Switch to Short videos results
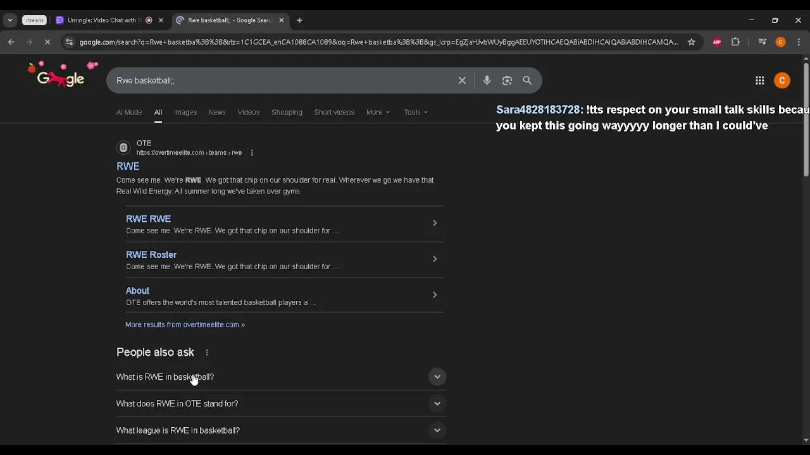Image resolution: width=810 pixels, height=455 pixels. 334,112
